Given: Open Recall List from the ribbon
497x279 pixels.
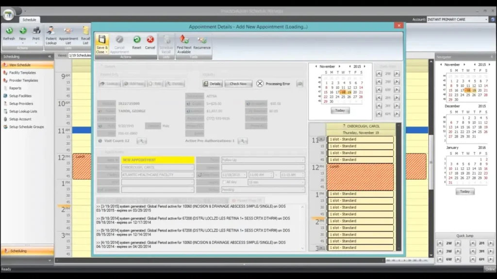Looking at the screenshot, I should click(85, 35).
